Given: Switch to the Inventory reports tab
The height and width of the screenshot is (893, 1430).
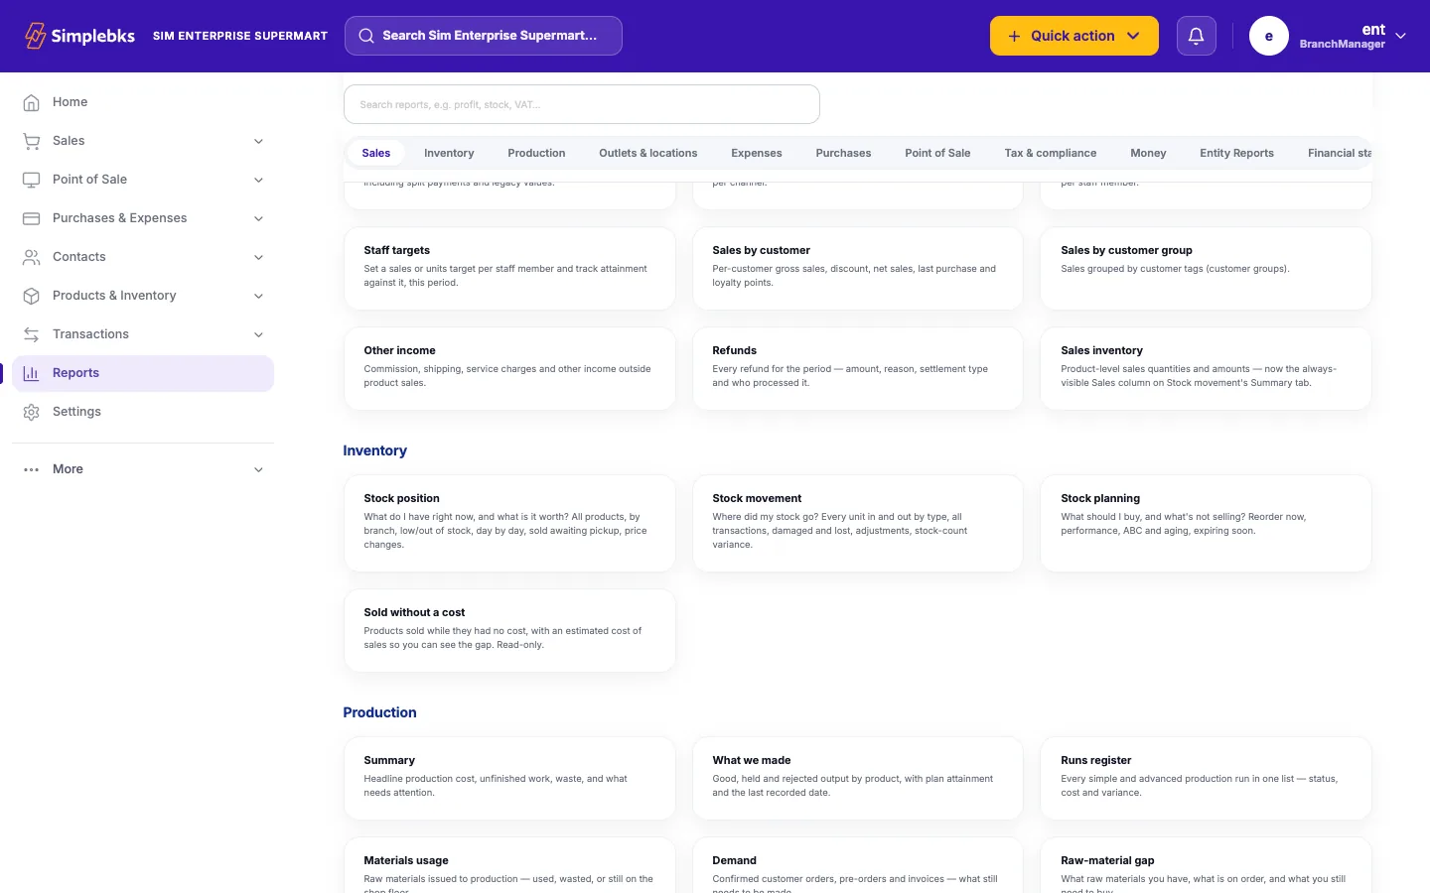Looking at the screenshot, I should 449,153.
